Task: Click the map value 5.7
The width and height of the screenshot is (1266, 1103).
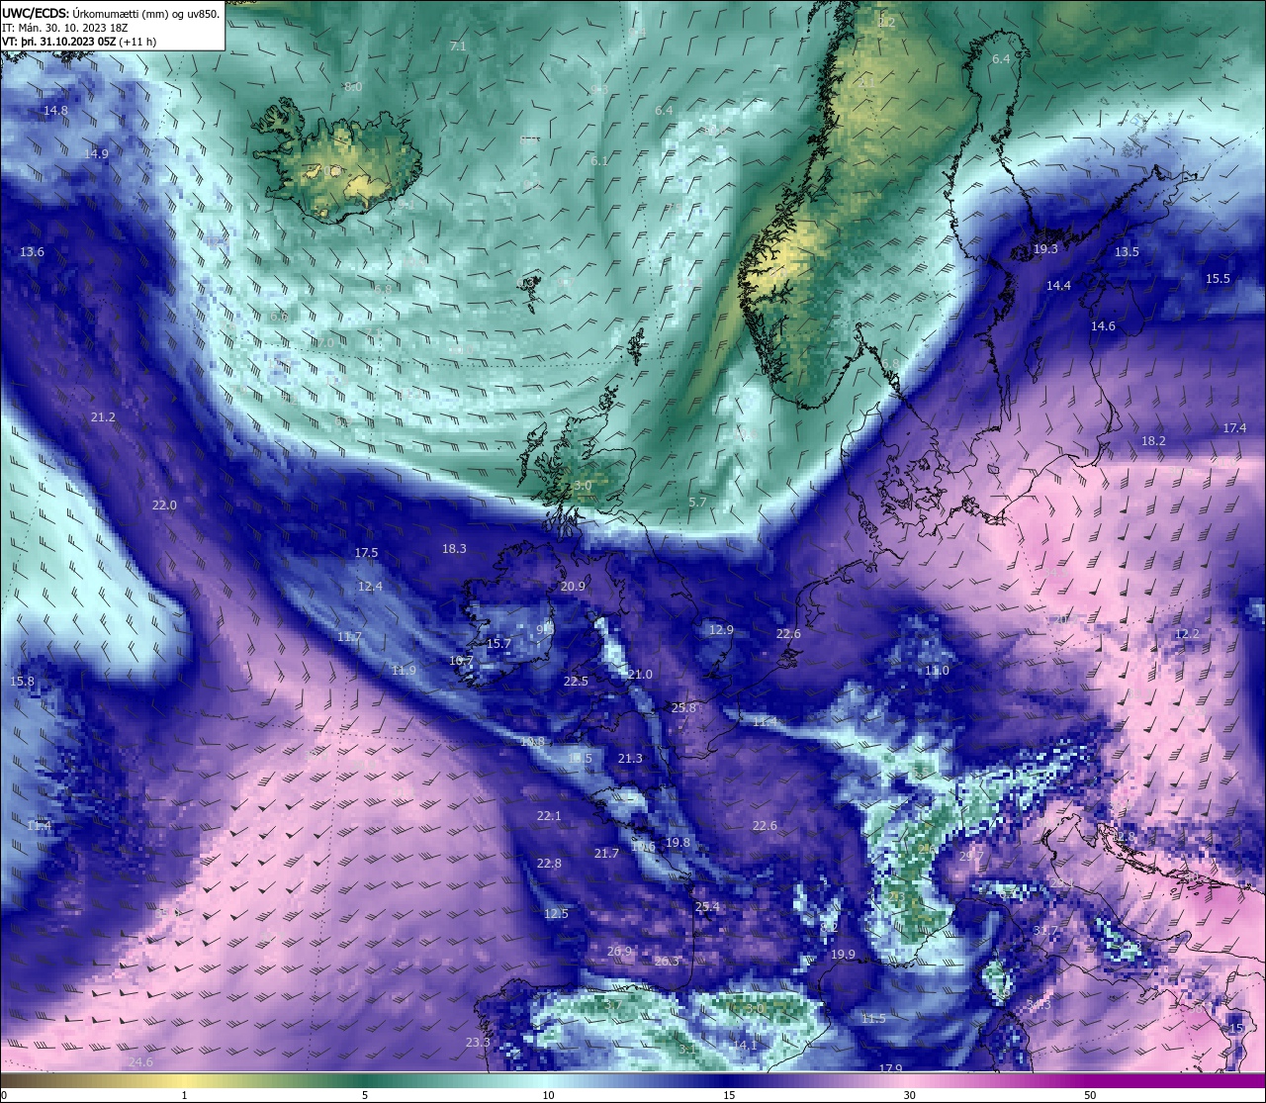Action: click(697, 503)
